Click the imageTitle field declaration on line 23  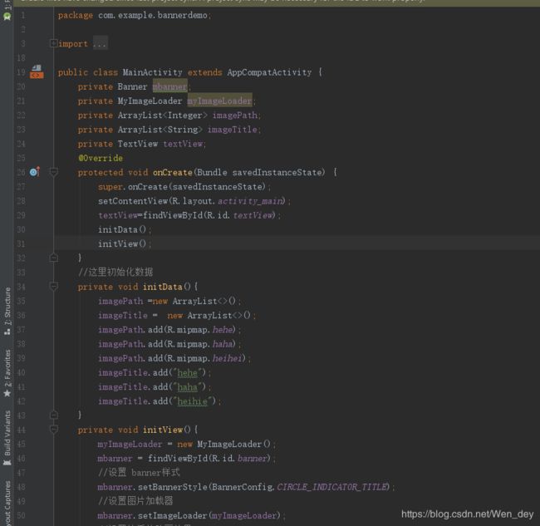pyautogui.click(x=233, y=130)
